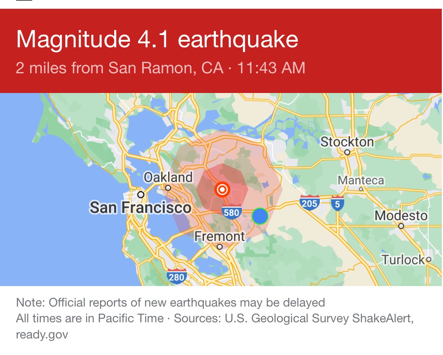Click the San Ramon location subtitle
Screen dimensions: 443x355
point(119,68)
